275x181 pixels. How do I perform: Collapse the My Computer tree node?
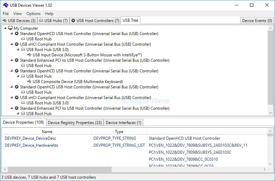click(x=5, y=28)
